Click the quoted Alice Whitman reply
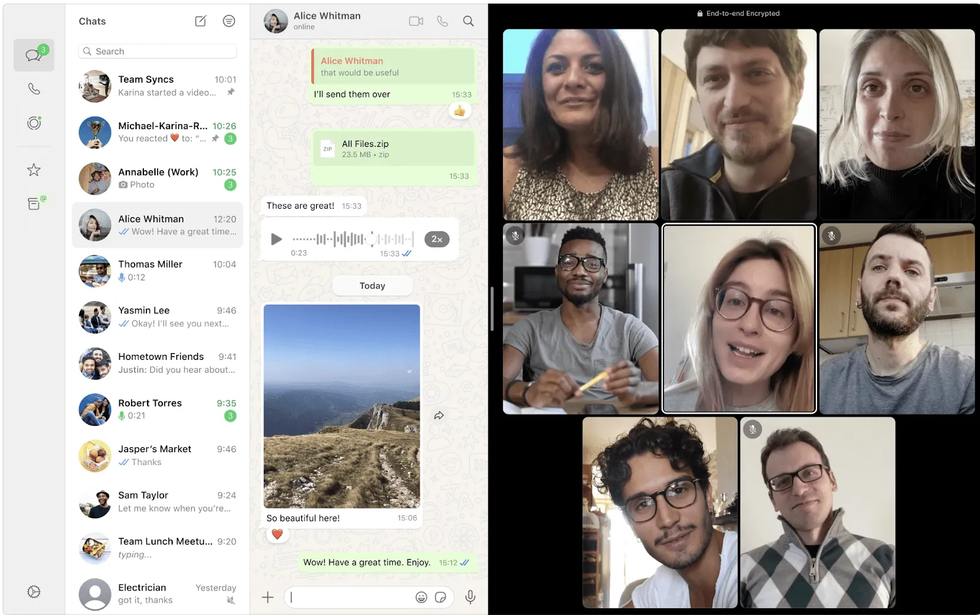The image size is (980, 615). pos(393,66)
